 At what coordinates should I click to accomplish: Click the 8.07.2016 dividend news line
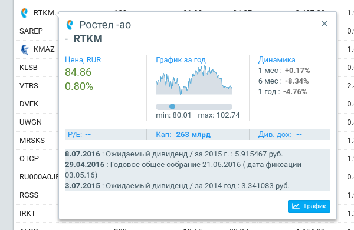pyautogui.click(x=174, y=154)
